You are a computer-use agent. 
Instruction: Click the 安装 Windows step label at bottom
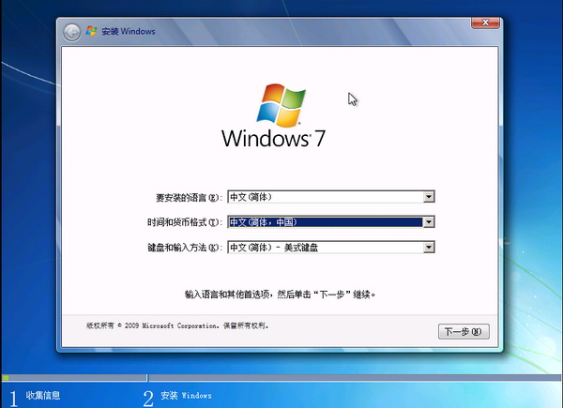coord(187,396)
